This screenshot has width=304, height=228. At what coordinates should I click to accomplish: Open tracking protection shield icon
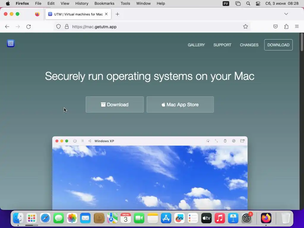click(58, 26)
